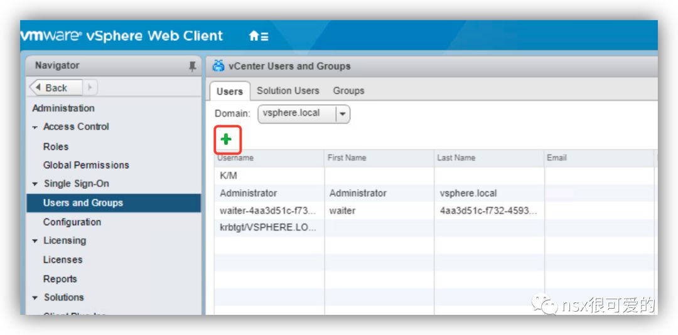Select the K/M user row

click(x=434, y=176)
